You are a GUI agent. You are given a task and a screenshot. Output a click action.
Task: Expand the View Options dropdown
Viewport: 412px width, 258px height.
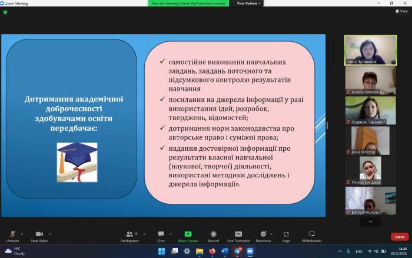tap(248, 3)
